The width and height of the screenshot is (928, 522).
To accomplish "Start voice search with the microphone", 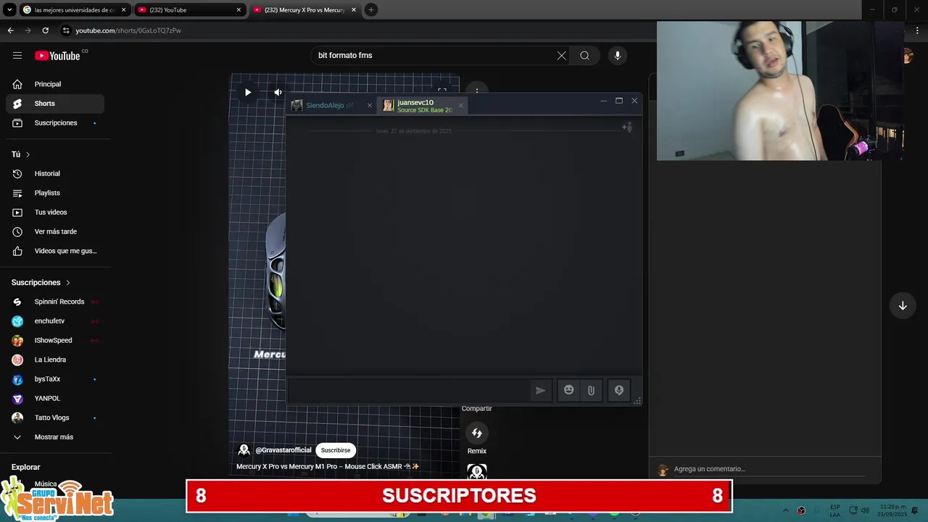I will (618, 55).
